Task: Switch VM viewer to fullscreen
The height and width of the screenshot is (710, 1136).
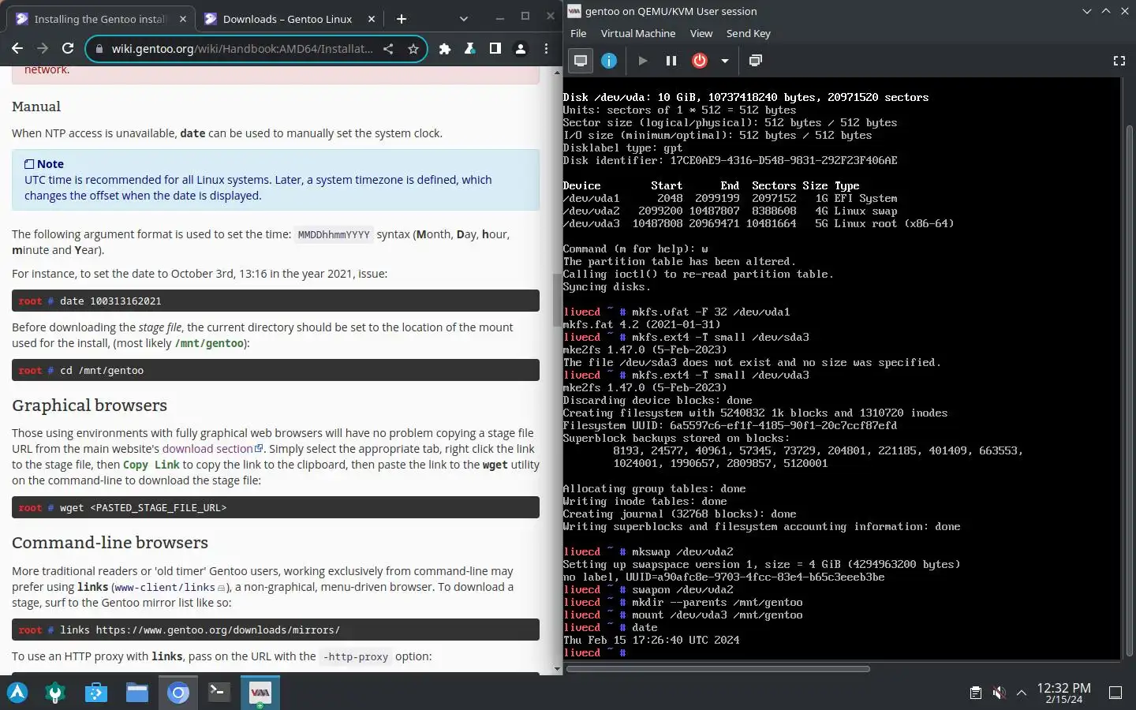Action: 1119,61
